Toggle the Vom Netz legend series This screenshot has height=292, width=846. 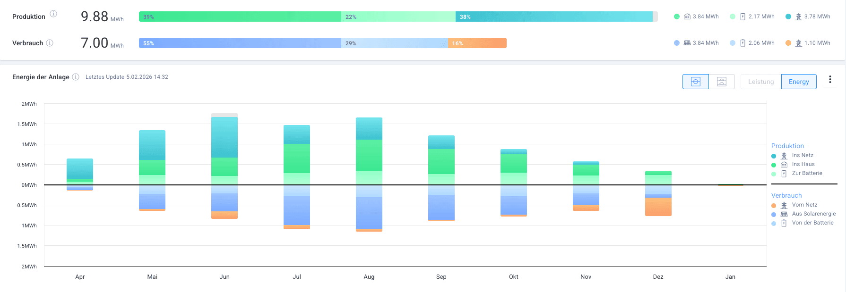(804, 205)
